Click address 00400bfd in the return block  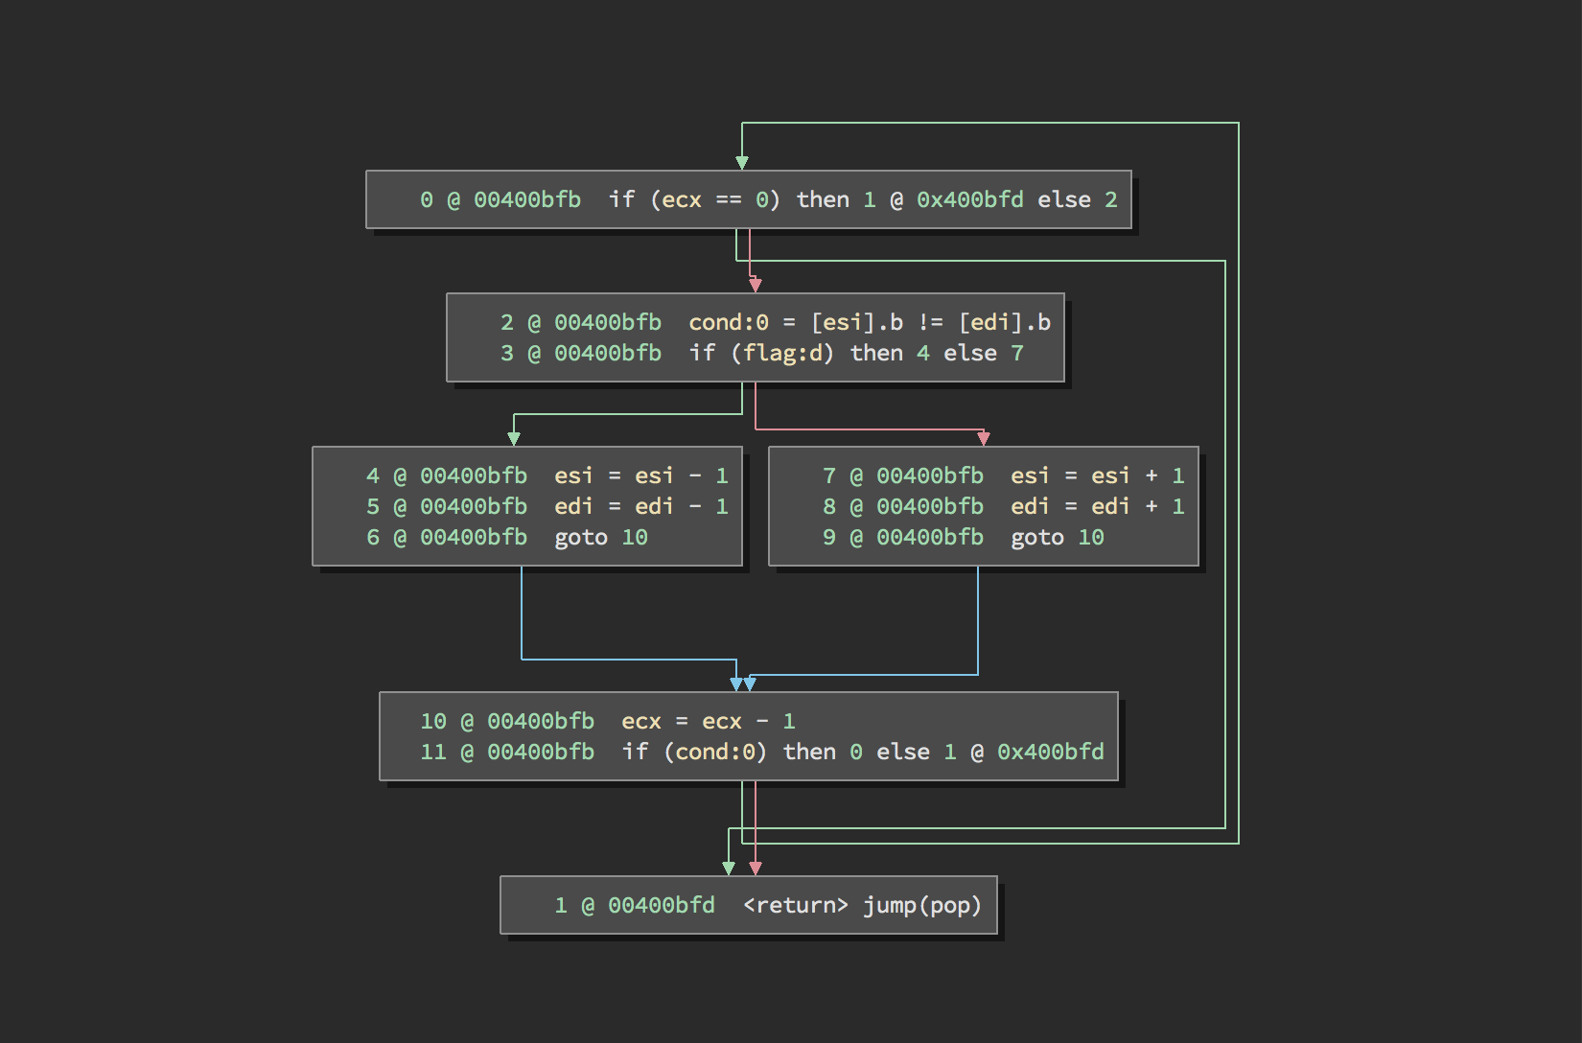click(x=661, y=905)
